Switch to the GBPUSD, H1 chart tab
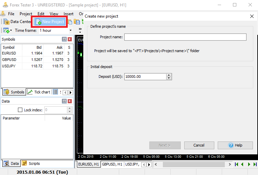The image size is (258, 175). [112, 164]
